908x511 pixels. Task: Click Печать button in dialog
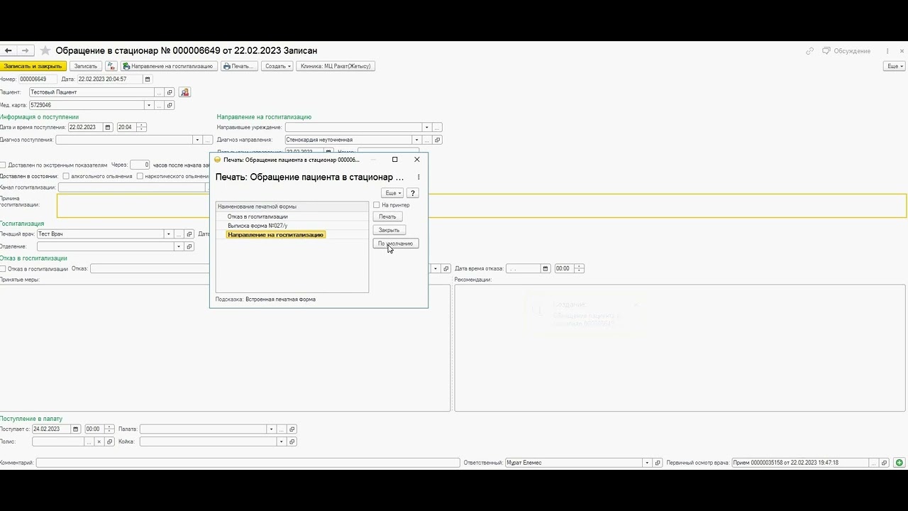pyautogui.click(x=388, y=216)
